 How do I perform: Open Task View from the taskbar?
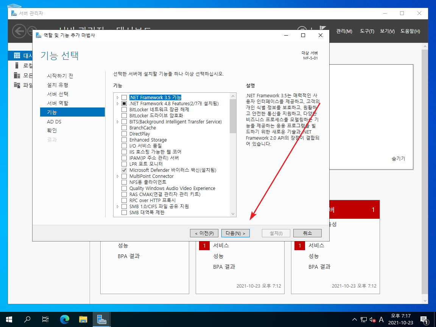pyautogui.click(x=45, y=319)
